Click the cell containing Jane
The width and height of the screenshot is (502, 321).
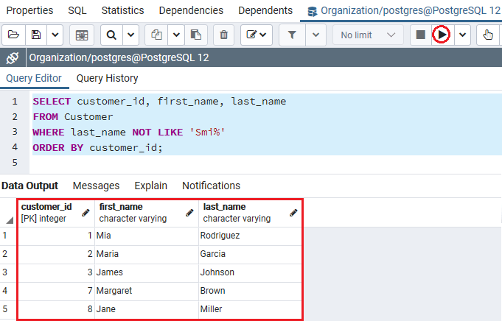[x=147, y=309]
